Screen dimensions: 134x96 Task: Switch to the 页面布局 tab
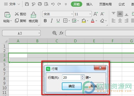point(106,4)
